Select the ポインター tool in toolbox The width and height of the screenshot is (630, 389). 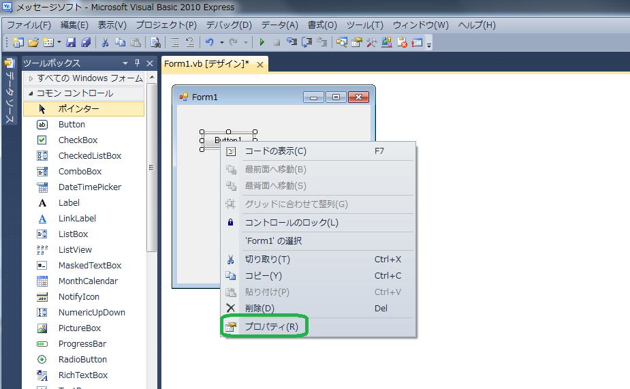[84, 108]
